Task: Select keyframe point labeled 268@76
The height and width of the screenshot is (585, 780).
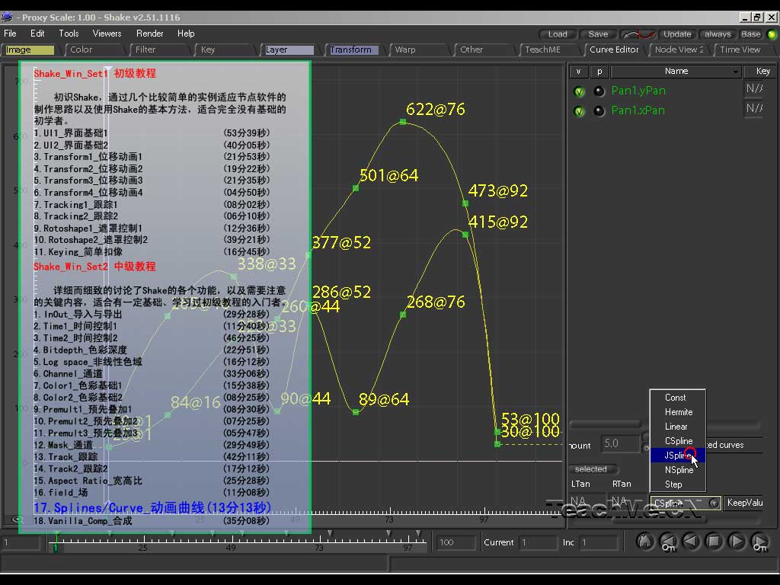Action: pos(403,315)
